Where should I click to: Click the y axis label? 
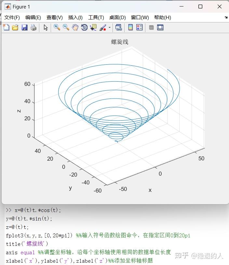pos(70,188)
